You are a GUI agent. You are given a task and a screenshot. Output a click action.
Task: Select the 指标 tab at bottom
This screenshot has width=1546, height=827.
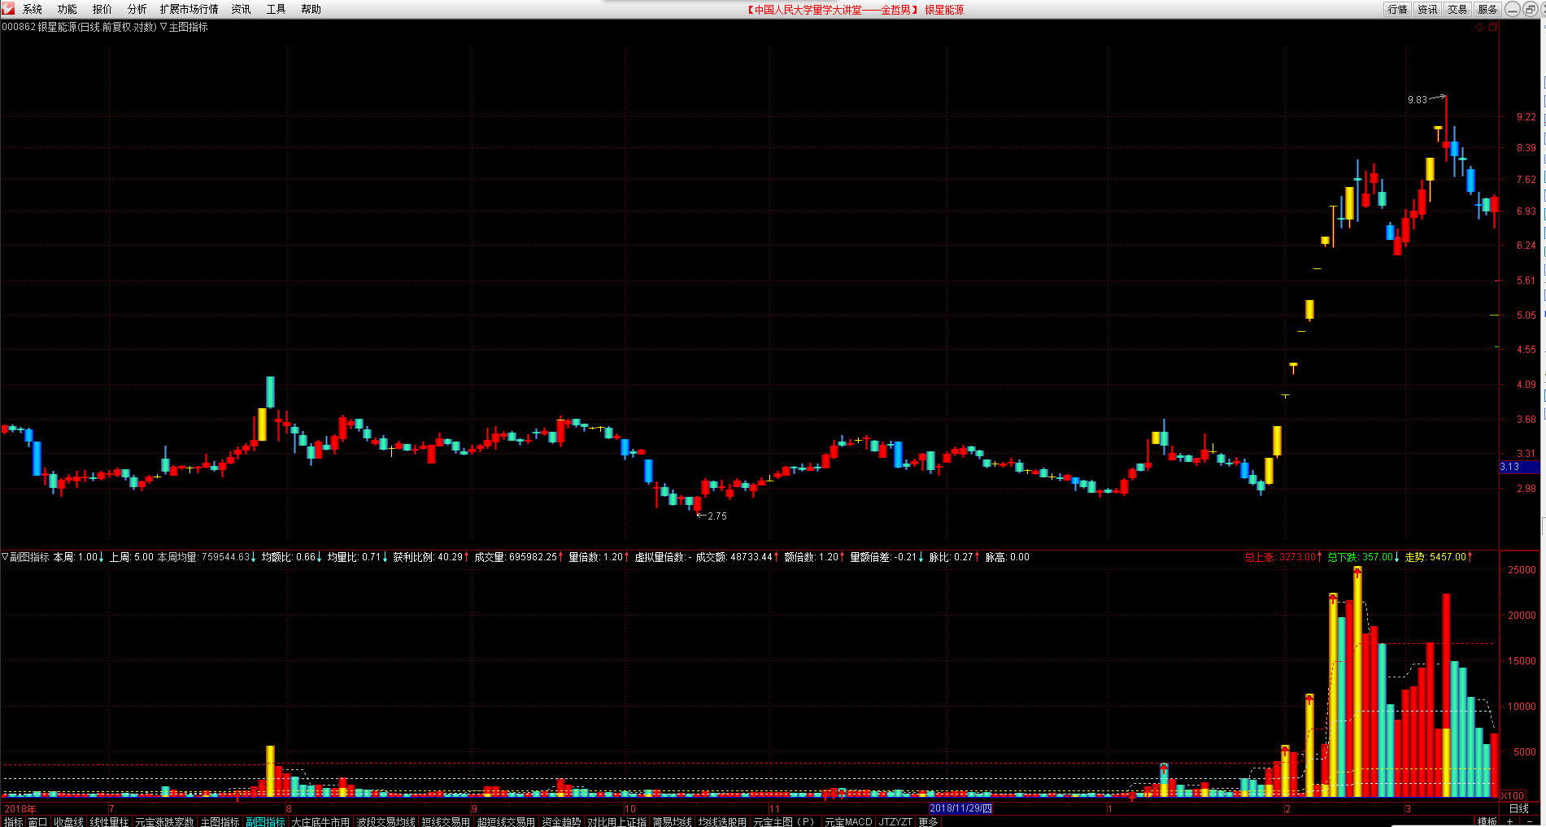coord(13,821)
